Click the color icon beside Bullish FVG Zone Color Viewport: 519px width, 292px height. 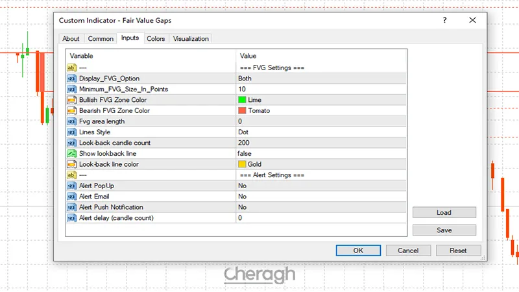(71, 100)
